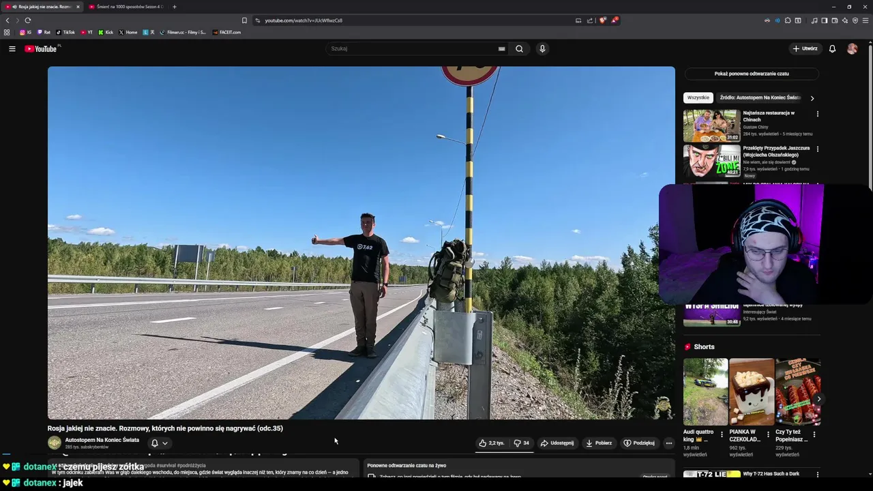
Task: Dislike the video with thumbs down
Action: [x=522, y=443]
